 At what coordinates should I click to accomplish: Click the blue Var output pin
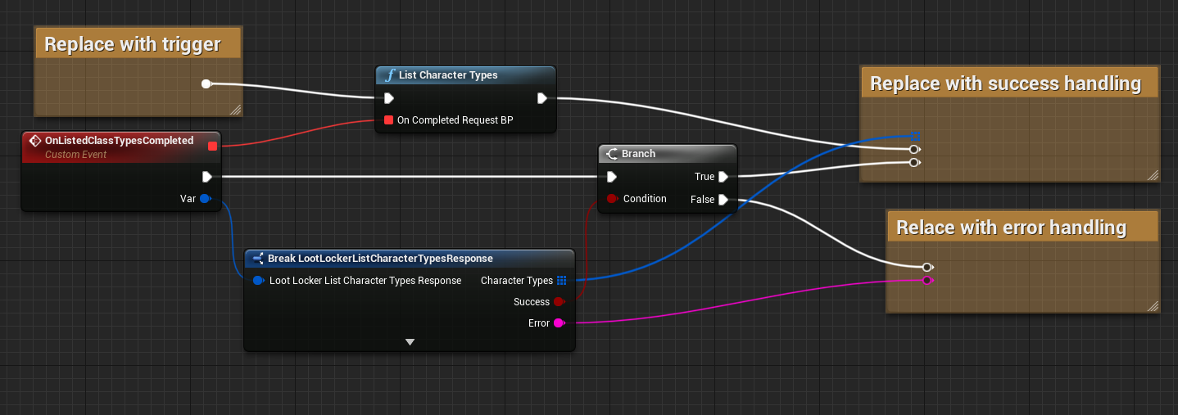pyautogui.click(x=205, y=198)
